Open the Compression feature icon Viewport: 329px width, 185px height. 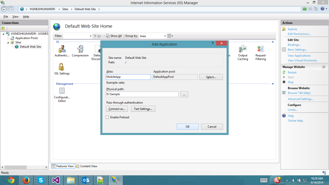point(80,49)
